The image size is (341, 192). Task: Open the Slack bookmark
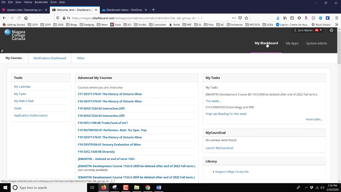point(115,25)
